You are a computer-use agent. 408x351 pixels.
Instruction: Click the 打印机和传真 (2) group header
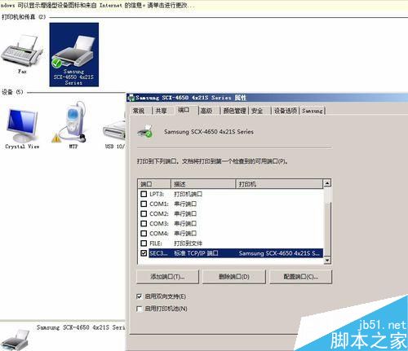pos(24,17)
